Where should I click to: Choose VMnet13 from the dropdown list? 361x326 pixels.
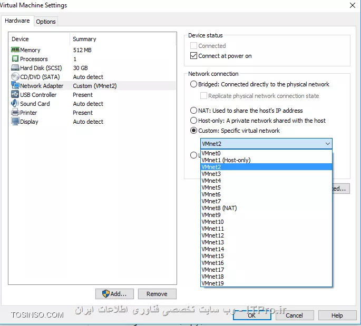(x=266, y=242)
